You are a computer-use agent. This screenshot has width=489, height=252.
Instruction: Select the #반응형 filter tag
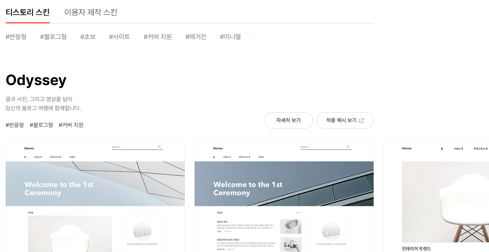16,36
